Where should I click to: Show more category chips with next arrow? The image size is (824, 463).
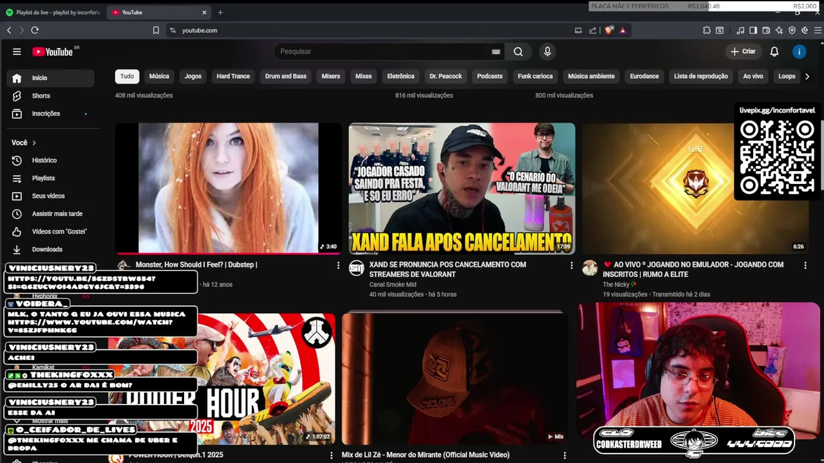807,76
